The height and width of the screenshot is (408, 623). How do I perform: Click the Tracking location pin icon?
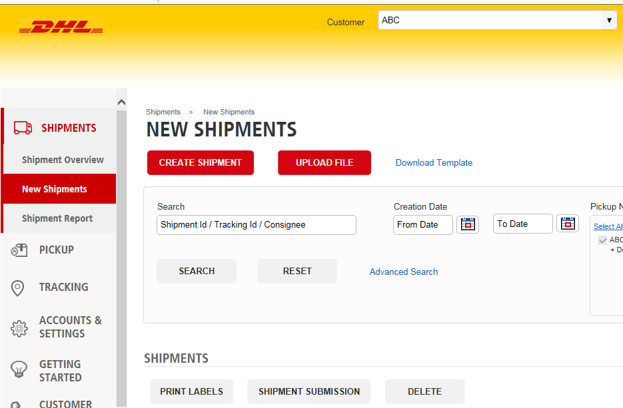click(x=18, y=288)
